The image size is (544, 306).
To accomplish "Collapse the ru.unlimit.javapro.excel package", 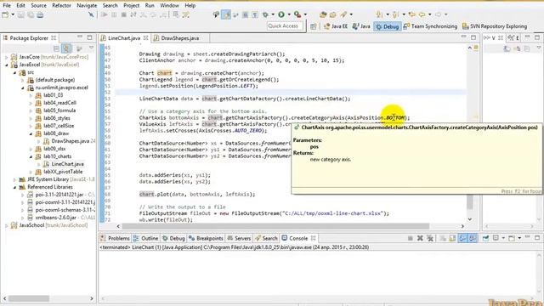I will click(x=23, y=88).
